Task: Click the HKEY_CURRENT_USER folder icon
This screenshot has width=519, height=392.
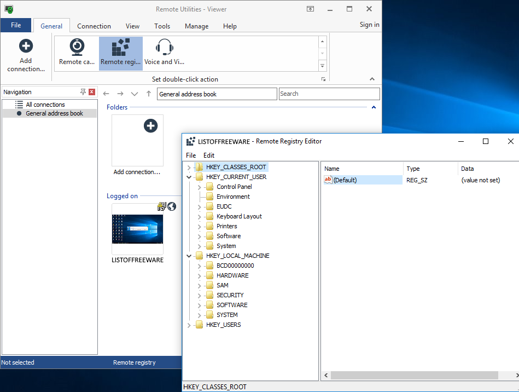Action: click(x=199, y=177)
